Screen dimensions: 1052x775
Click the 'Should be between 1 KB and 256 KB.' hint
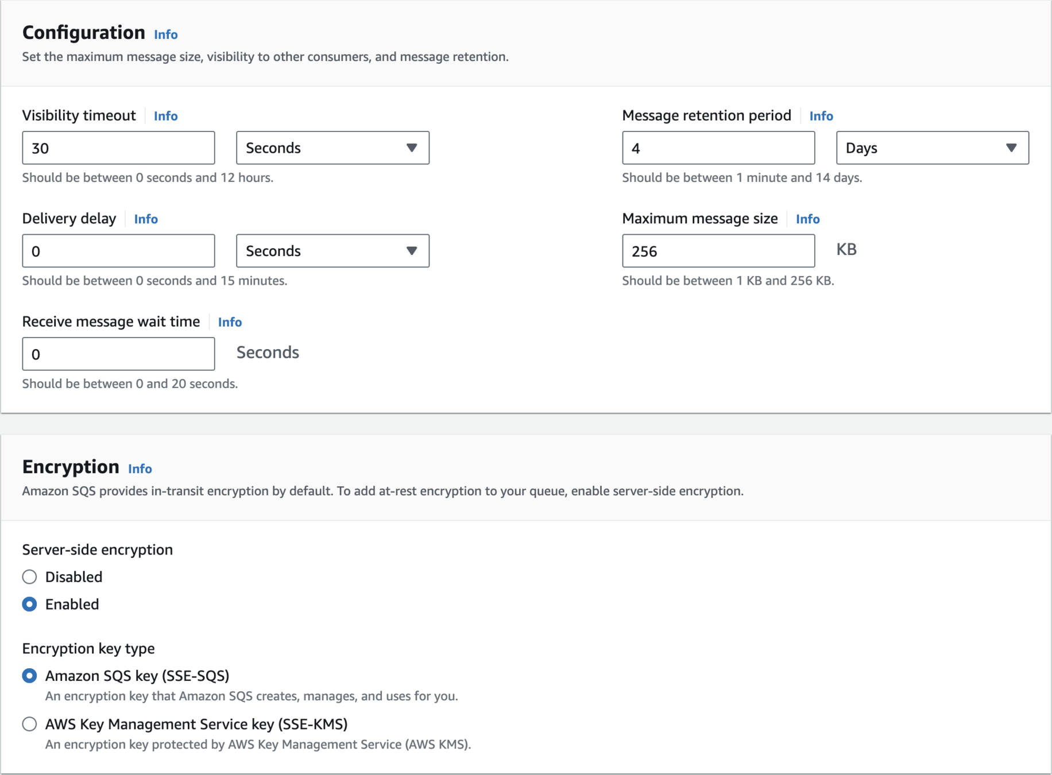click(728, 281)
